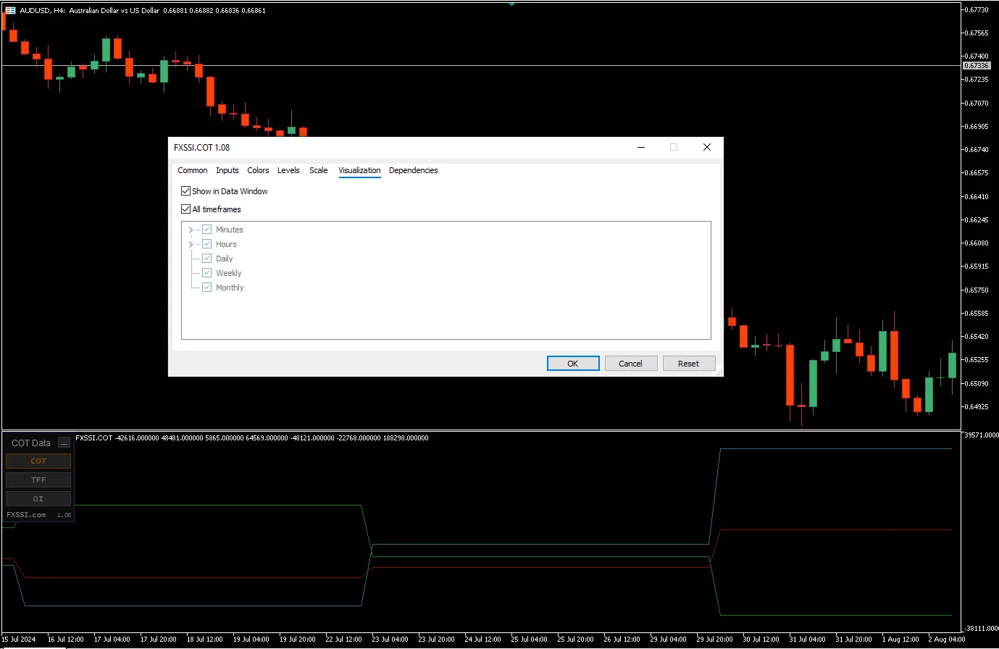Click the 0.67336 price label on axis
The image size is (999, 649).
[976, 65]
